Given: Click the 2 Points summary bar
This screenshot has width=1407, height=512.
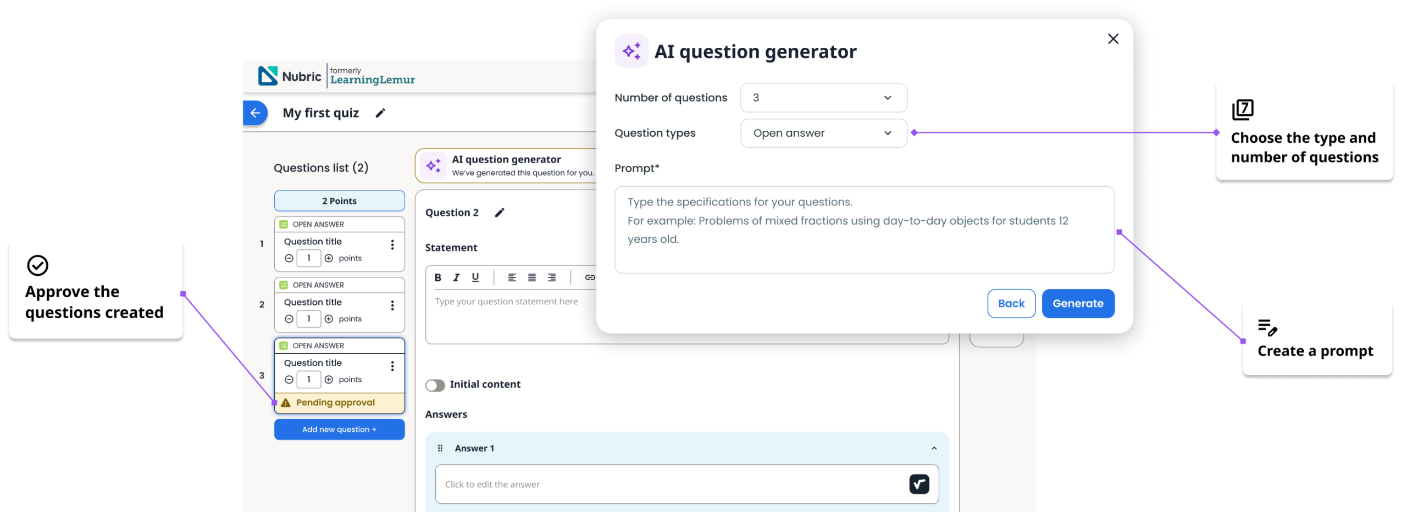Looking at the screenshot, I should click(339, 201).
